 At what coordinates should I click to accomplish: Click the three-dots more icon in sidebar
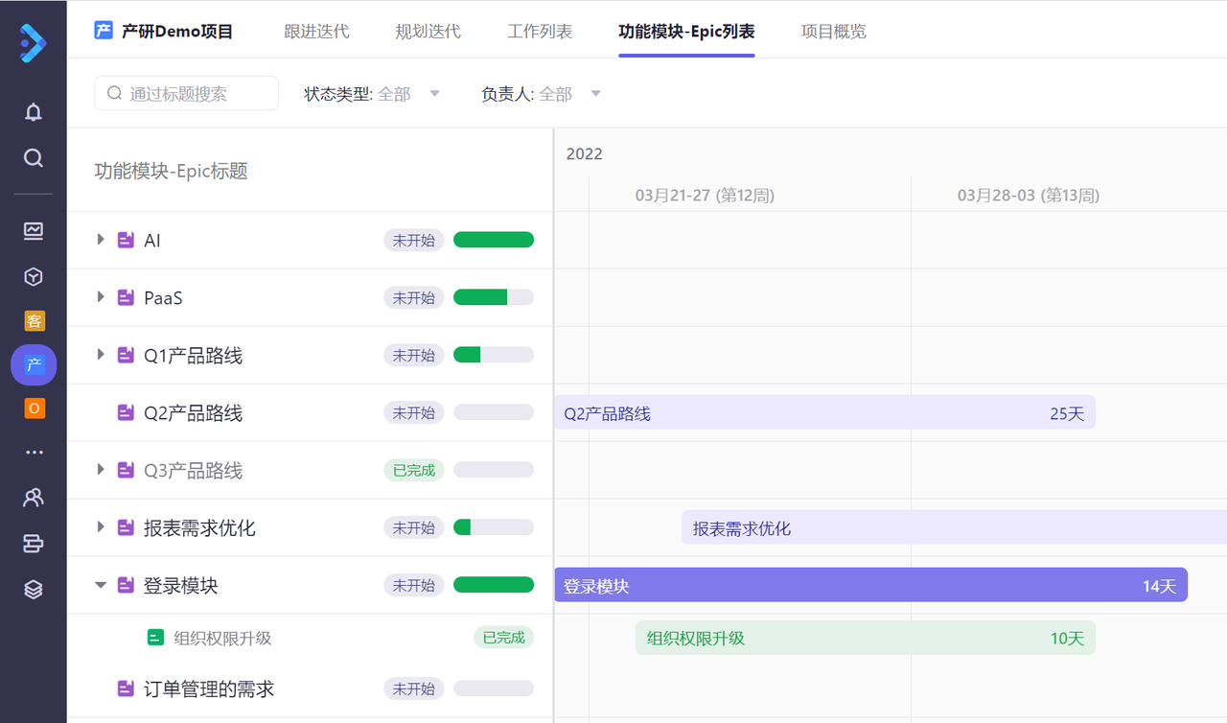34,453
